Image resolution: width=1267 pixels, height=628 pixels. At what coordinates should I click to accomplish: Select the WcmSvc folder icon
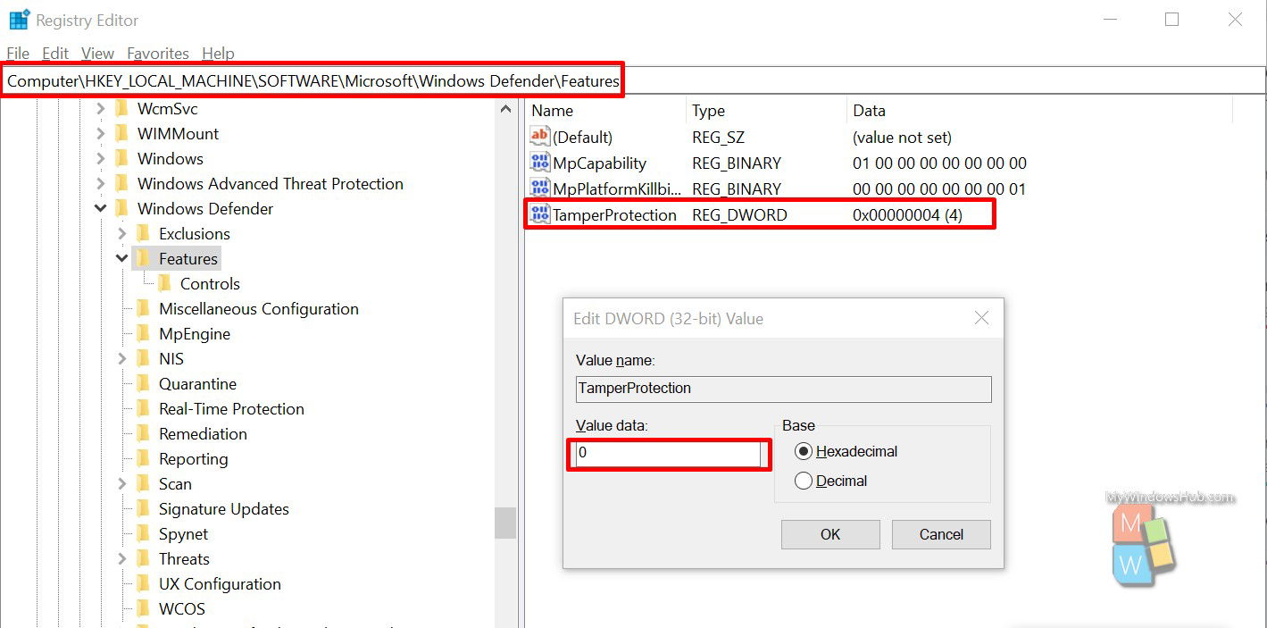click(x=121, y=109)
